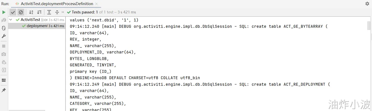Select the ActivitiTest root test node
The image size is (372, 111).
click(30, 20)
